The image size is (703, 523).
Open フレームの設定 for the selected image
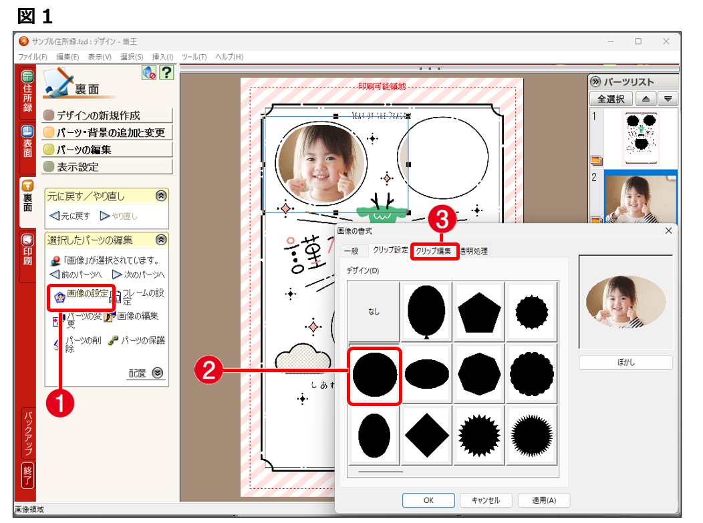tap(140, 297)
